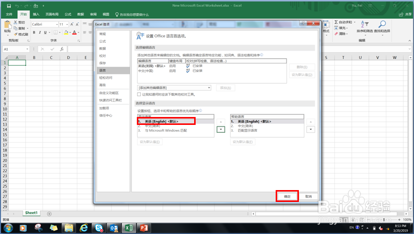Click the Undo arrow icon
Image resolution: width=414 pixels, height=234 pixels.
(x=17, y=5)
